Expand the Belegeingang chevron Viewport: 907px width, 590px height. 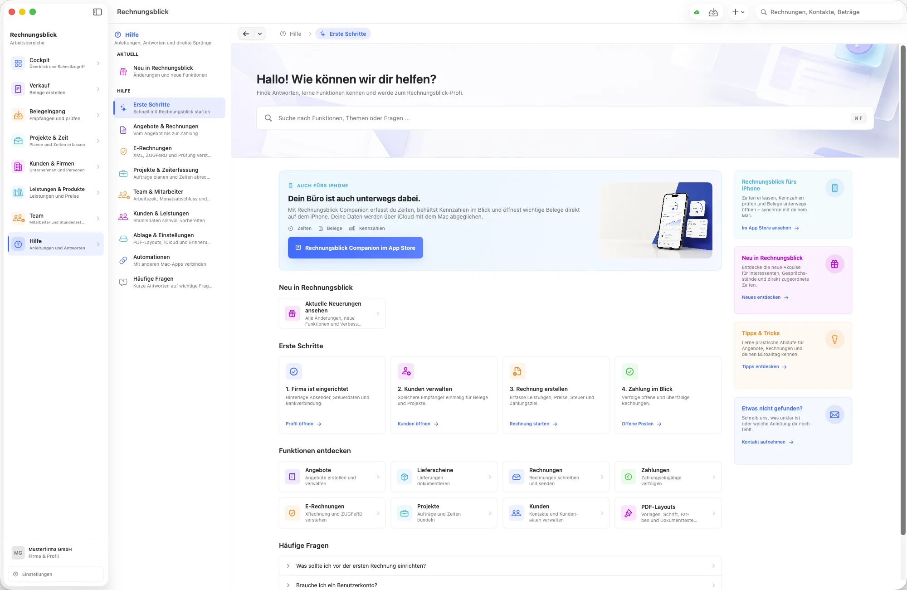coord(98,115)
